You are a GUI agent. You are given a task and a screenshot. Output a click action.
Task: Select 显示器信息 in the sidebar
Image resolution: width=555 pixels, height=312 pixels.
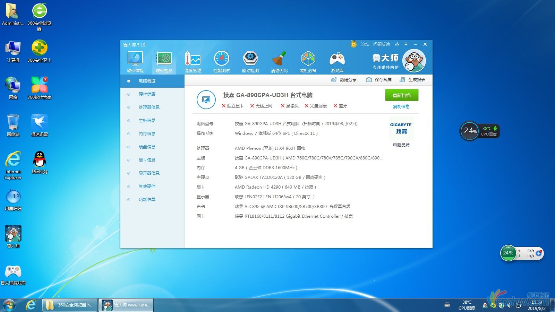pyautogui.click(x=152, y=173)
